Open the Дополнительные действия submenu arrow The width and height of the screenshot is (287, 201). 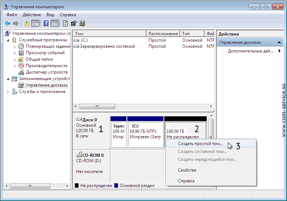279,51
